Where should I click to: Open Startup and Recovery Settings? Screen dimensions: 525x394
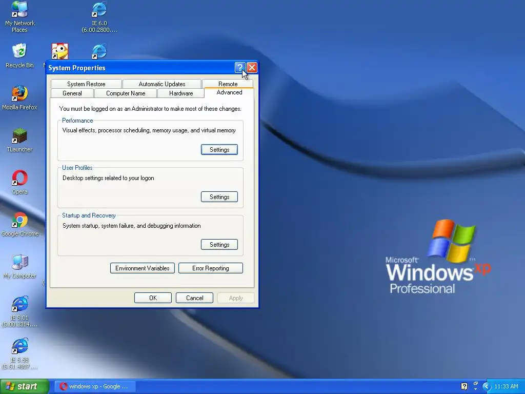(219, 245)
